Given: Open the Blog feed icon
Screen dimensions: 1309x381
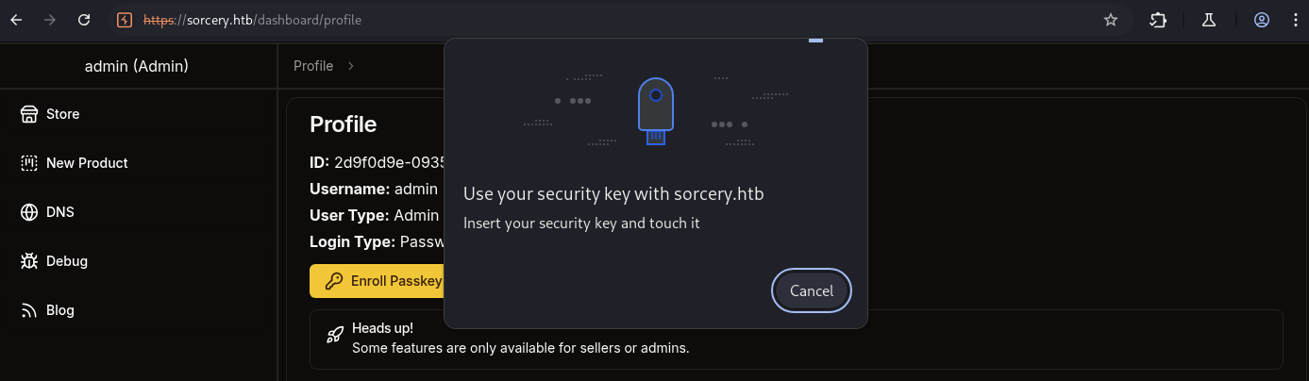Looking at the screenshot, I should coord(29,310).
